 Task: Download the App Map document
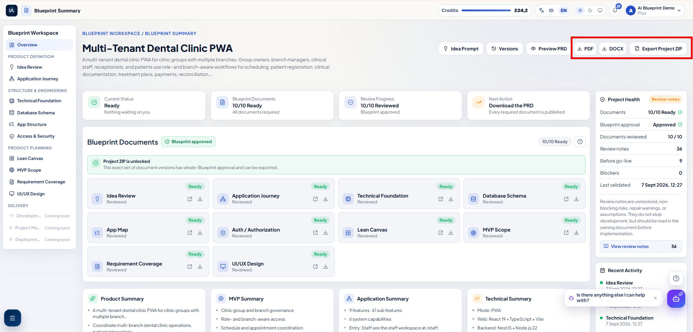[200, 233]
